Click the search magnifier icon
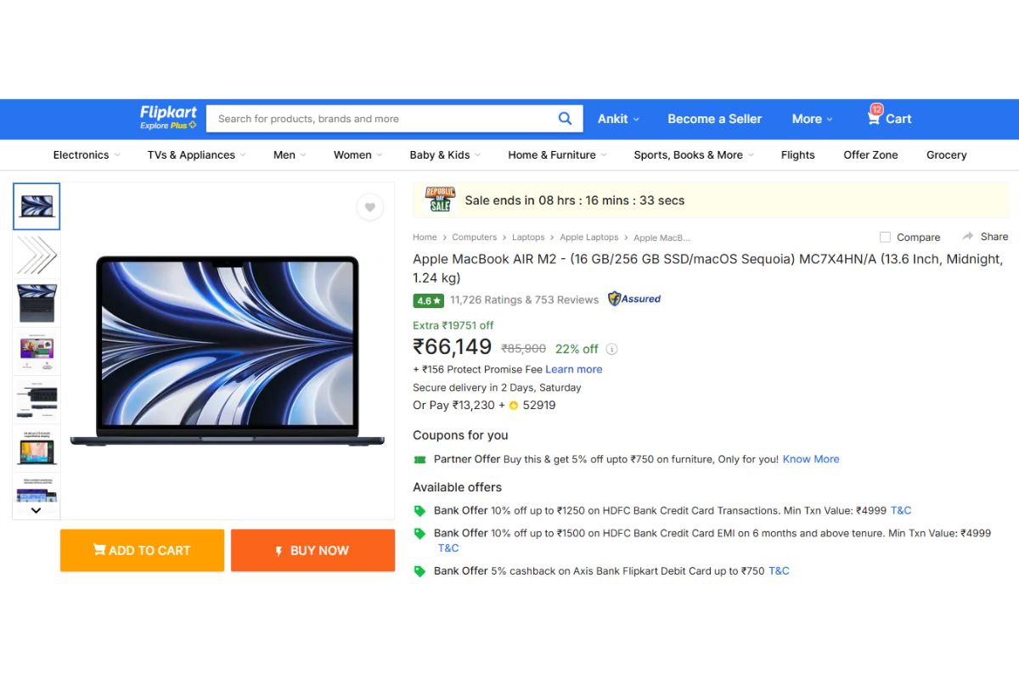 pos(565,118)
